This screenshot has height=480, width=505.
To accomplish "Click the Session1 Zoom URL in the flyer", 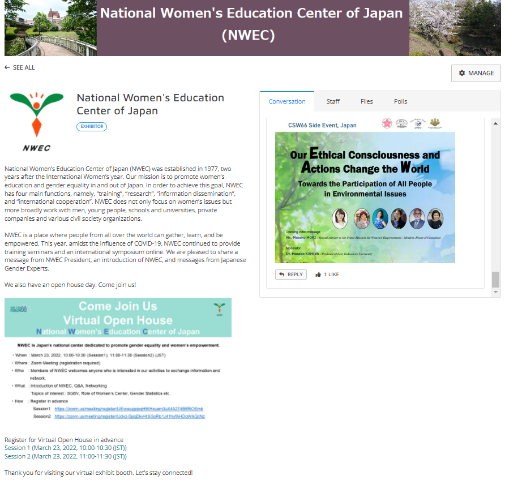I will (x=129, y=409).
